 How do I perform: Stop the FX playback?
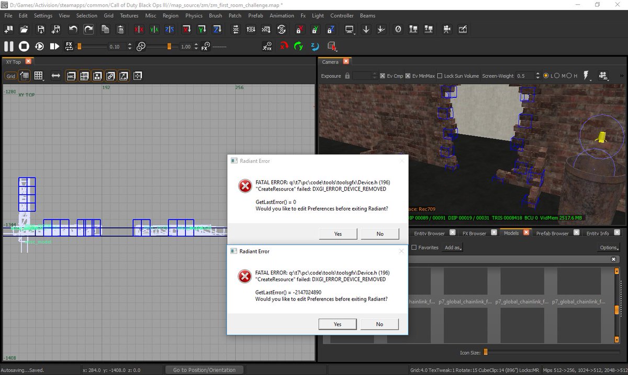(24, 46)
